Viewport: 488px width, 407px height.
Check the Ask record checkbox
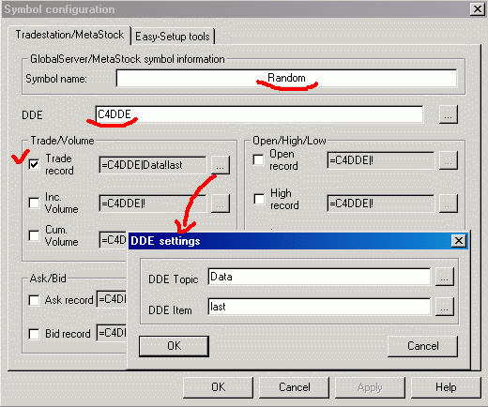34,300
